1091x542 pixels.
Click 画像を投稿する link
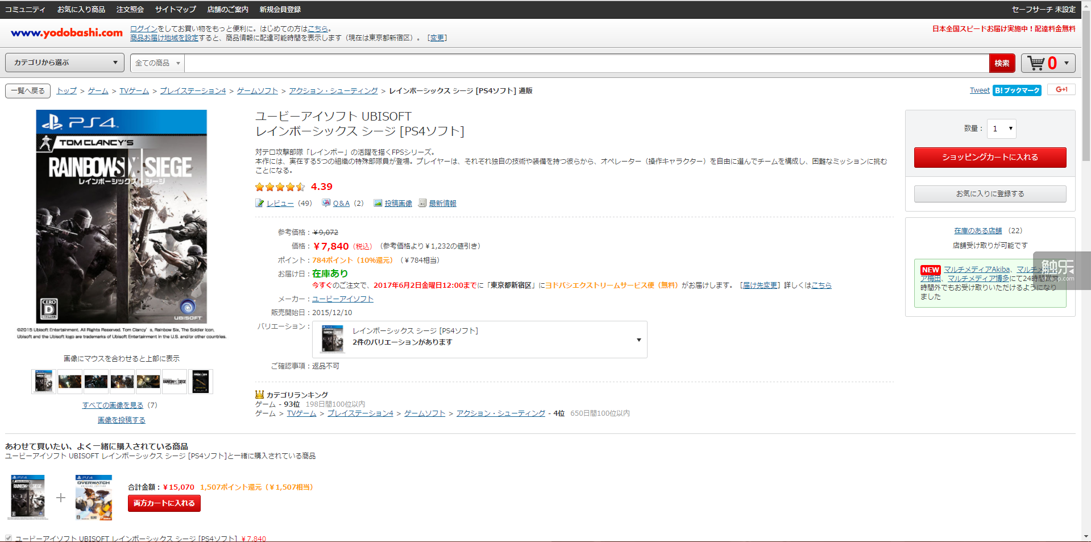tap(122, 420)
